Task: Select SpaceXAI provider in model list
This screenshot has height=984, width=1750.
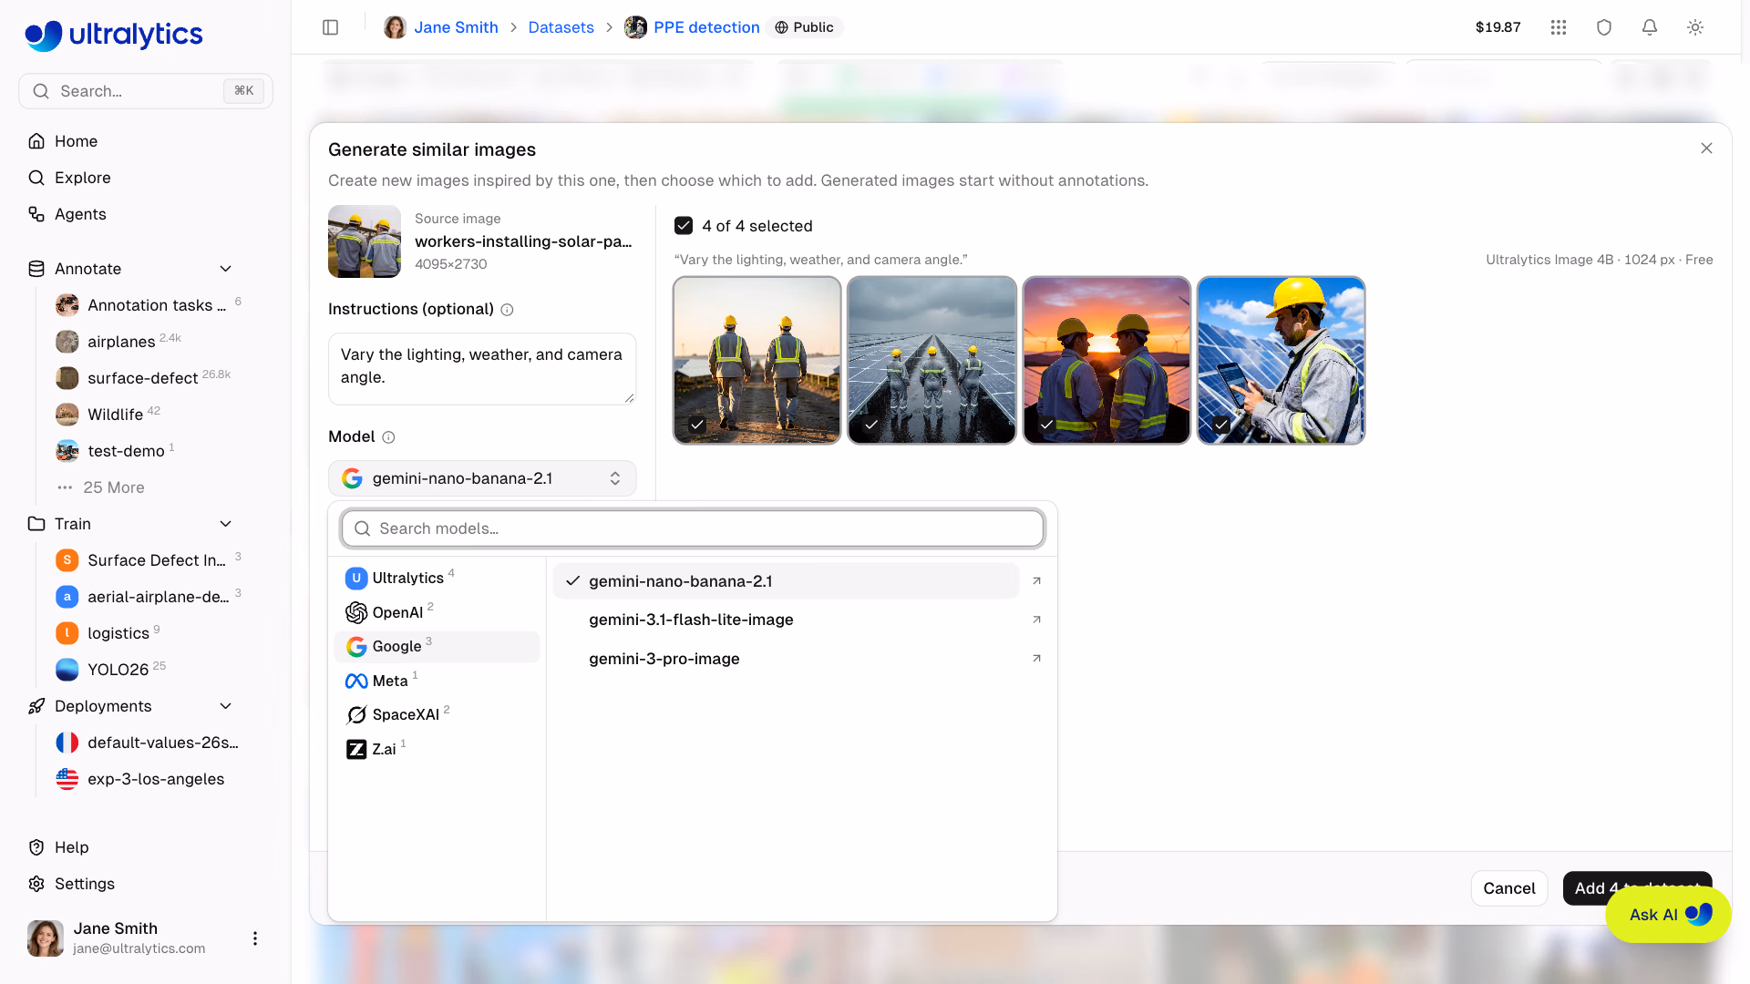Action: 437,714
